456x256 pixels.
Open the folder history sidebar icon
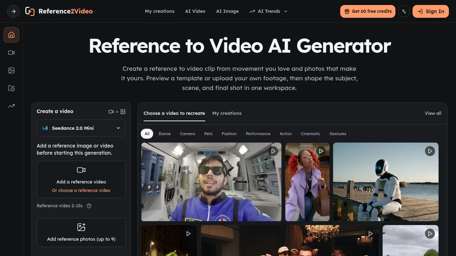point(11,88)
